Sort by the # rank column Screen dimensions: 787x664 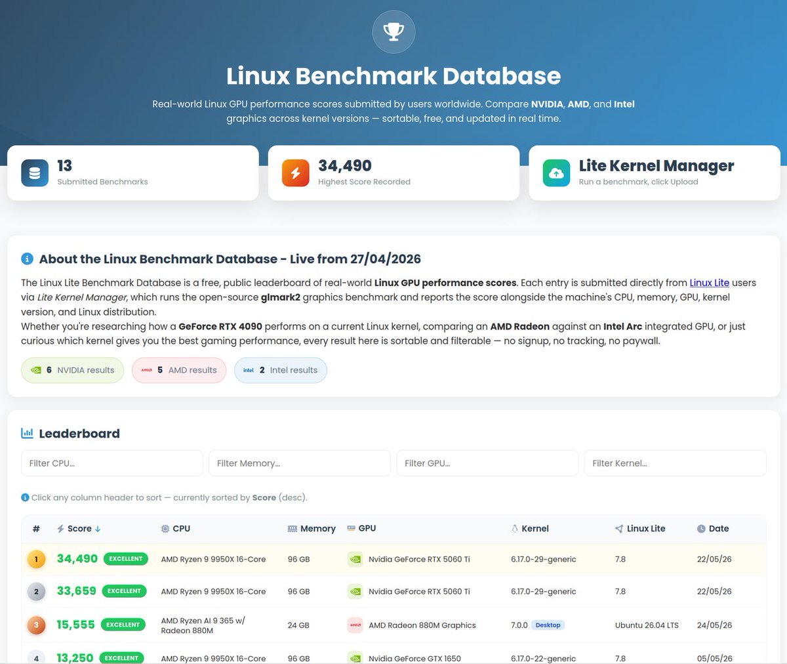[36, 529]
